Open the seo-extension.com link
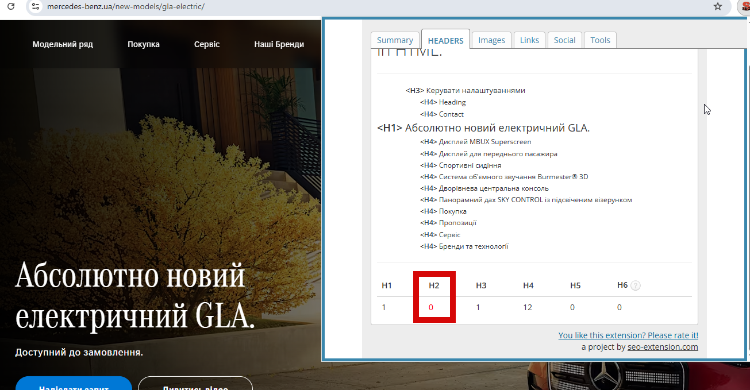Screen dimensions: 750x390 663,347
